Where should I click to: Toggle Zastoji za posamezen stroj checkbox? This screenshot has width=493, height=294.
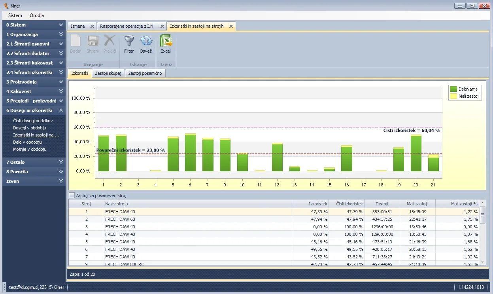coord(72,195)
